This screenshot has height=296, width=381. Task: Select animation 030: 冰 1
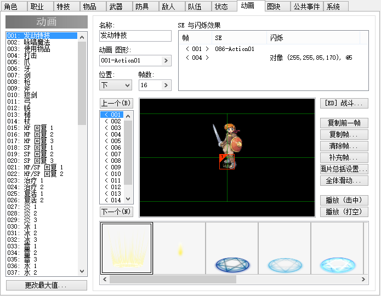point(42,226)
